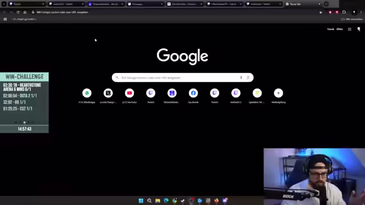Image resolution: width=365 pixels, height=205 pixels.
Task: Search by image with the Lens icon
Action: [248, 77]
